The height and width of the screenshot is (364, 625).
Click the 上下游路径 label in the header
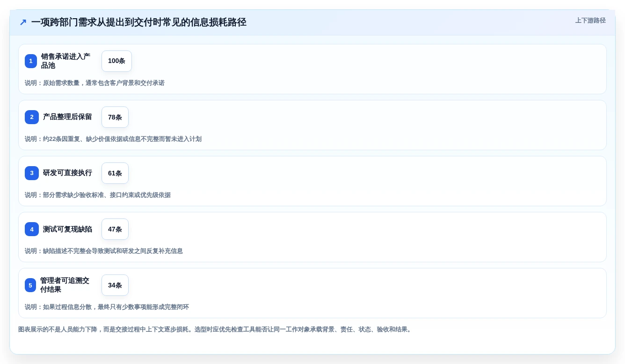click(x=590, y=21)
